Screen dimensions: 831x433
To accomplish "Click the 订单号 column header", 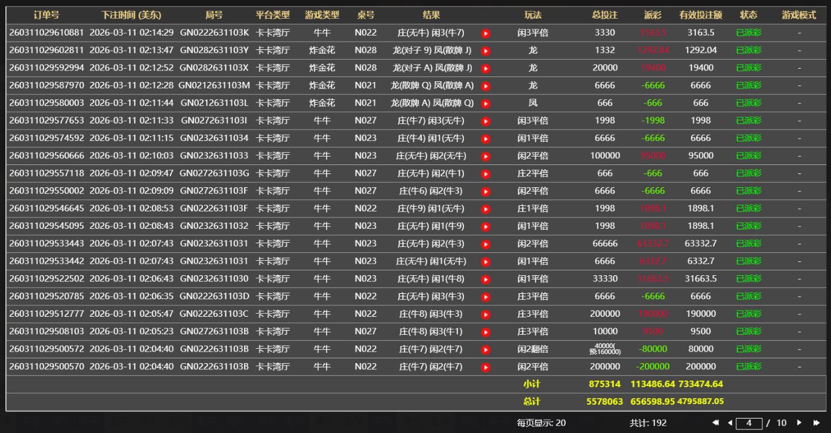I will coord(46,15).
